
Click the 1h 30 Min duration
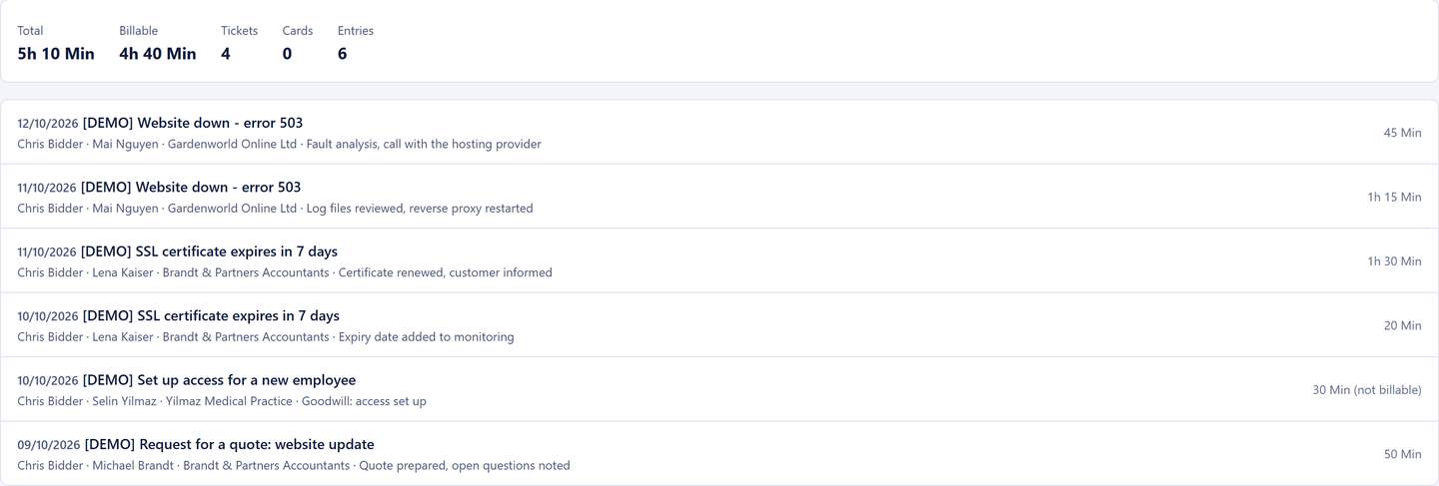tap(1394, 260)
